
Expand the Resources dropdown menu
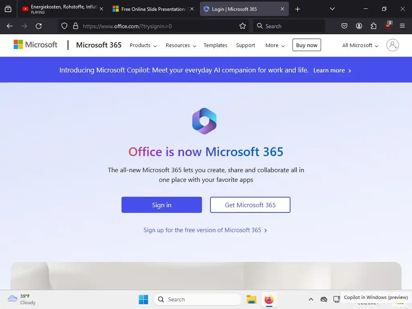[181, 45]
